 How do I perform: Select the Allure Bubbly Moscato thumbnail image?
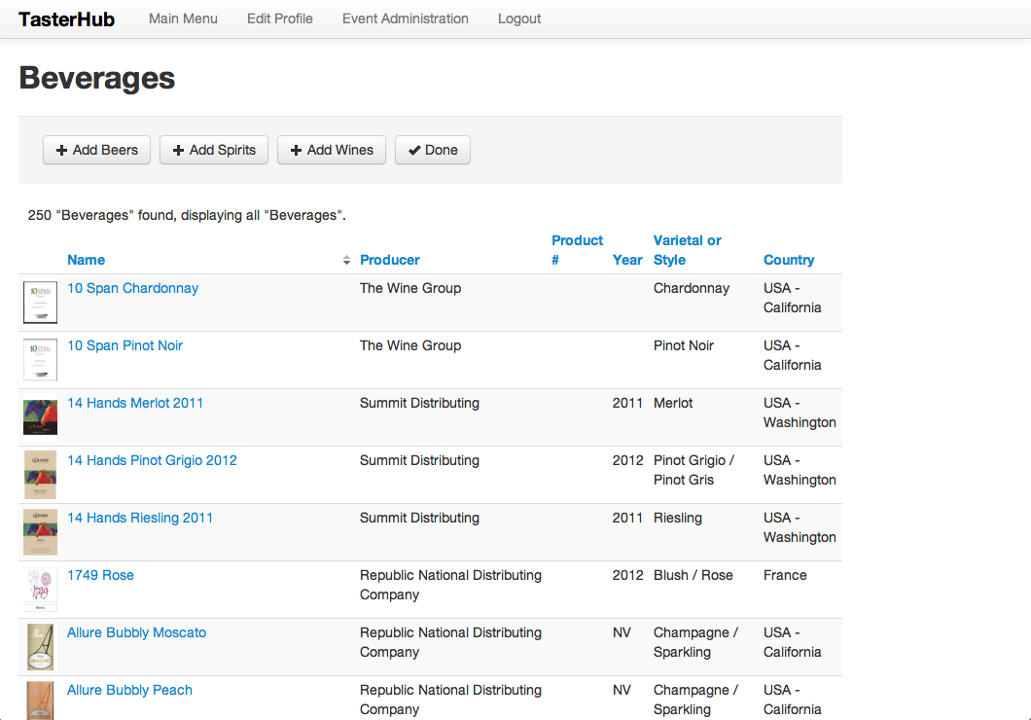click(x=40, y=647)
